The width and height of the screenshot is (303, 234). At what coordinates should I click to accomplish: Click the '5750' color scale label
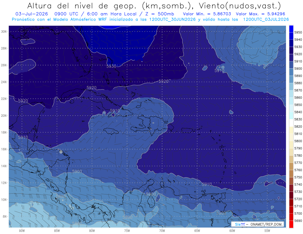tap(298, 177)
